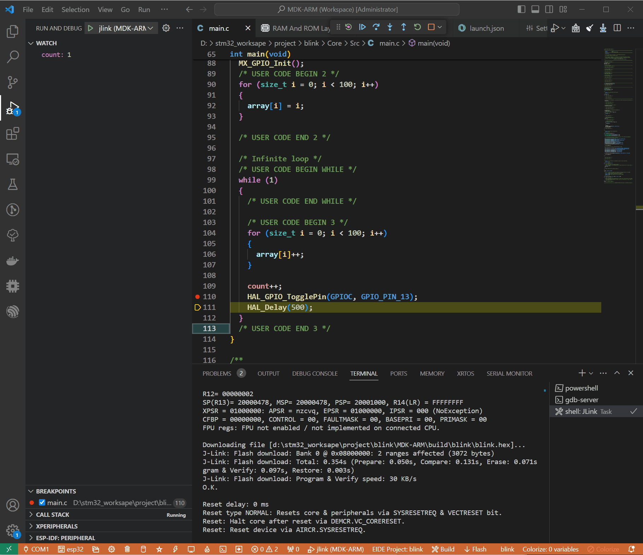Open the Search view

(13, 57)
